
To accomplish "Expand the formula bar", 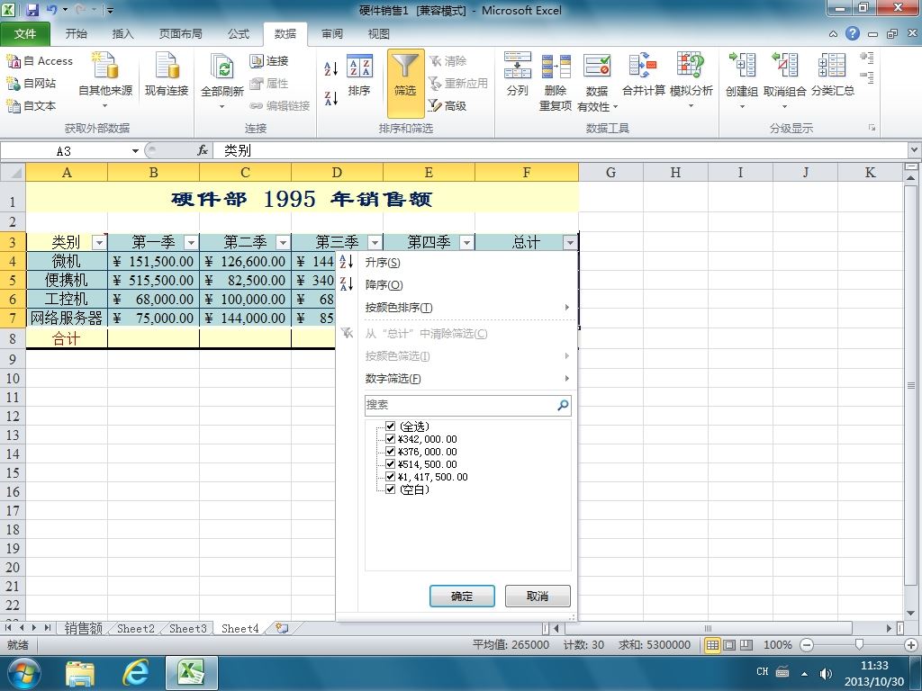I will click(915, 150).
